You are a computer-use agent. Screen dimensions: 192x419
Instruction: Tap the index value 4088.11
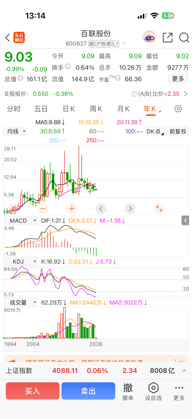coord(65,371)
